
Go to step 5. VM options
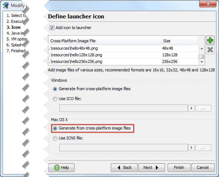pos(17,39)
